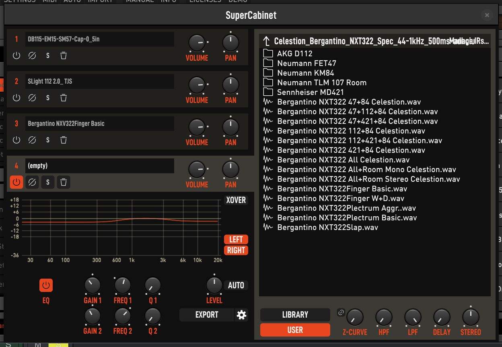Load Bergantino NXT322Finger Basic.wav

(374, 189)
